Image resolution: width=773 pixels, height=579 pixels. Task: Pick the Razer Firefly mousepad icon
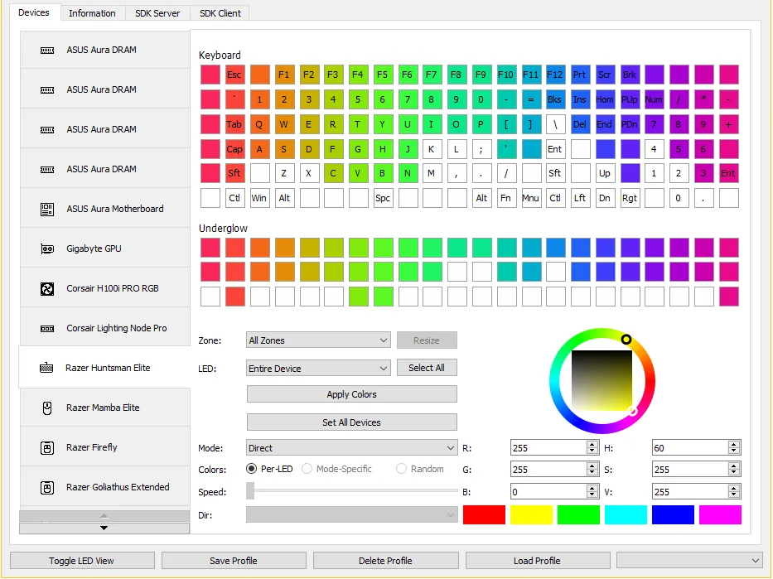pyautogui.click(x=47, y=448)
